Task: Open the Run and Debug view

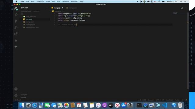Action: 16,28
